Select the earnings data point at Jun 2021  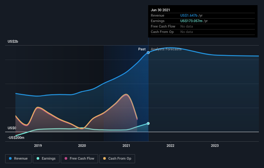[148, 123]
